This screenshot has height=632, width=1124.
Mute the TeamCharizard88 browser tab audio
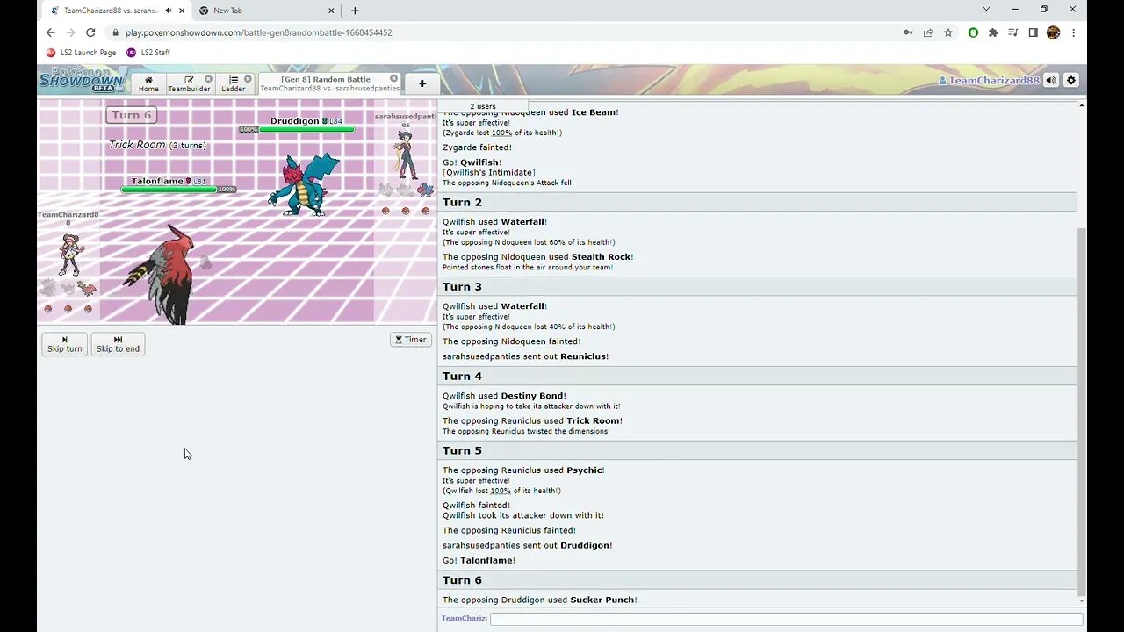pos(167,11)
